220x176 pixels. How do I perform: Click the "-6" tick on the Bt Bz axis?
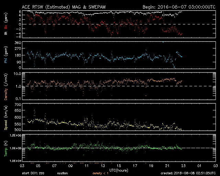pos(19,37)
